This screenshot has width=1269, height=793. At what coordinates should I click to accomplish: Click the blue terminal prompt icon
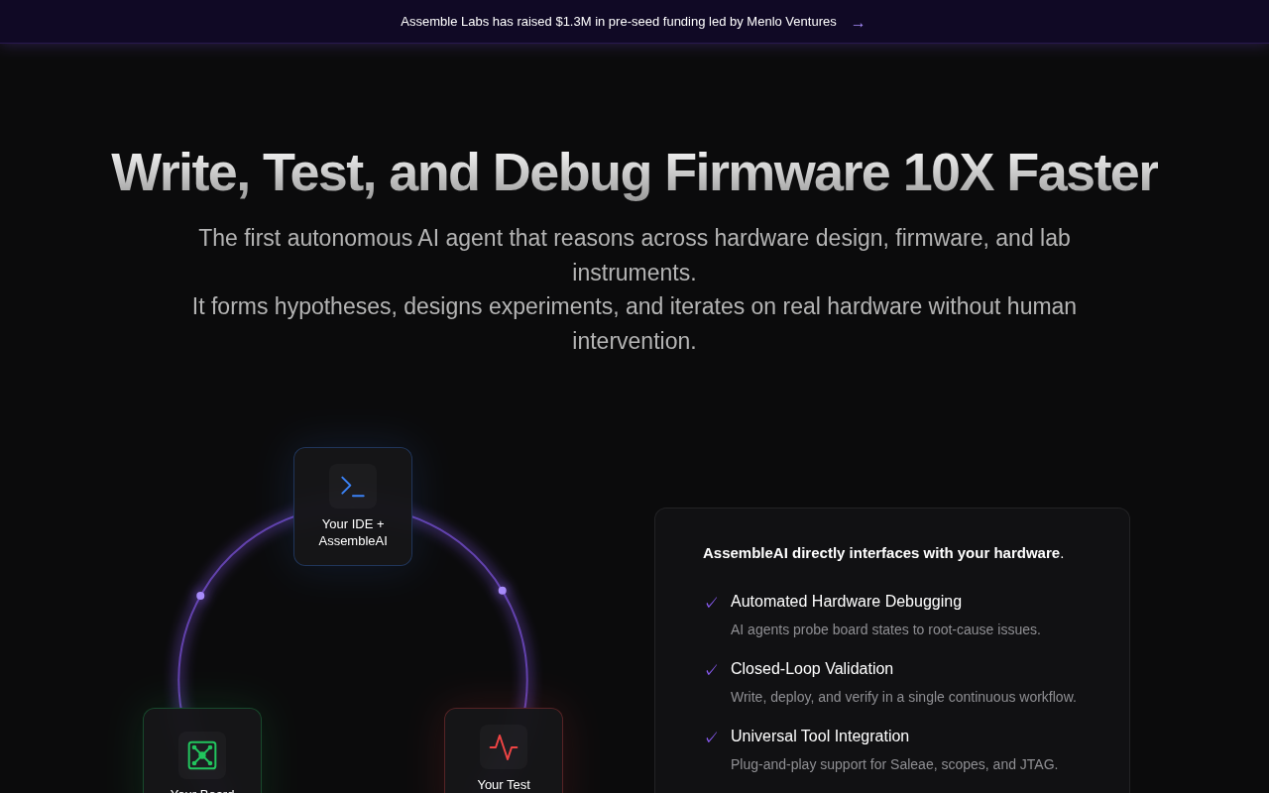(353, 487)
